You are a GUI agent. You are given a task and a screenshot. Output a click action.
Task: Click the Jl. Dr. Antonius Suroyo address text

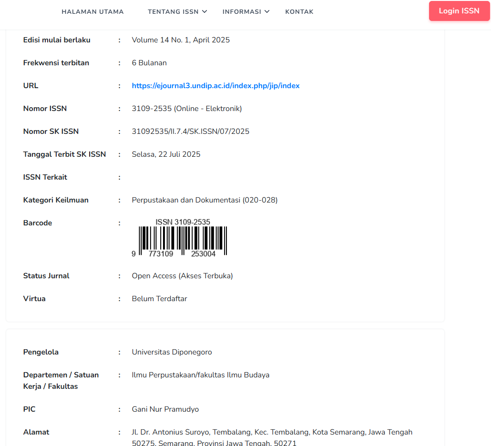point(272,432)
